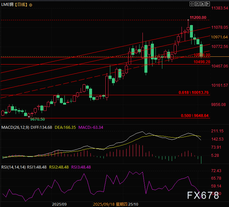Click the jump-to-start chart icon
This screenshot has height=207, width=229.
(x=197, y=4)
